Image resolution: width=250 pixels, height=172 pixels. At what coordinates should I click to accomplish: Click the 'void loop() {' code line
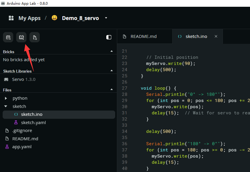(x=158, y=88)
